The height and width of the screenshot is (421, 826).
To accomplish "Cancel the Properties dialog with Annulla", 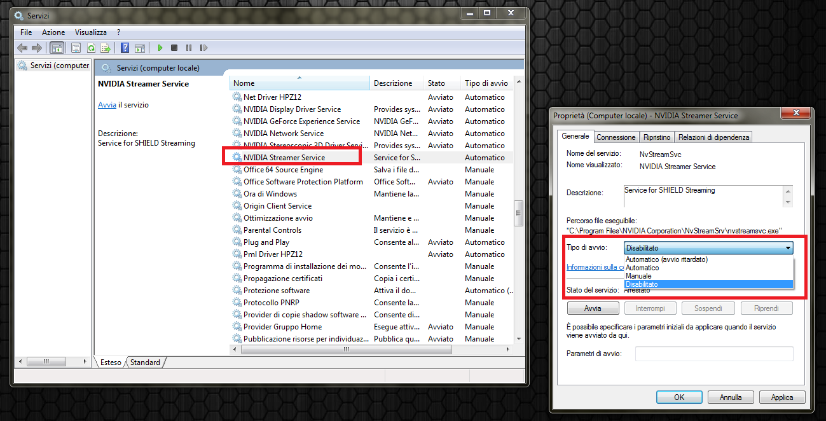I will [x=731, y=397].
